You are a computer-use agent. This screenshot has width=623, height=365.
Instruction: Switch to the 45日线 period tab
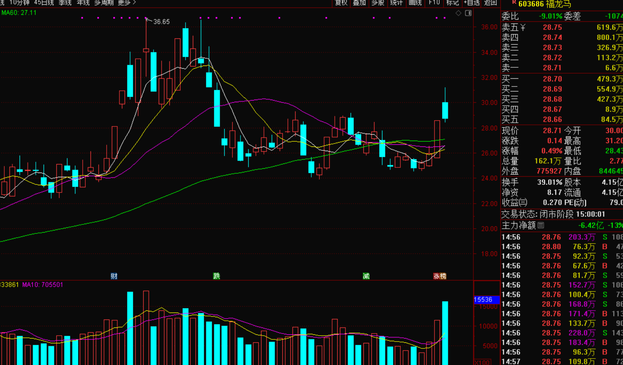click(x=44, y=3)
